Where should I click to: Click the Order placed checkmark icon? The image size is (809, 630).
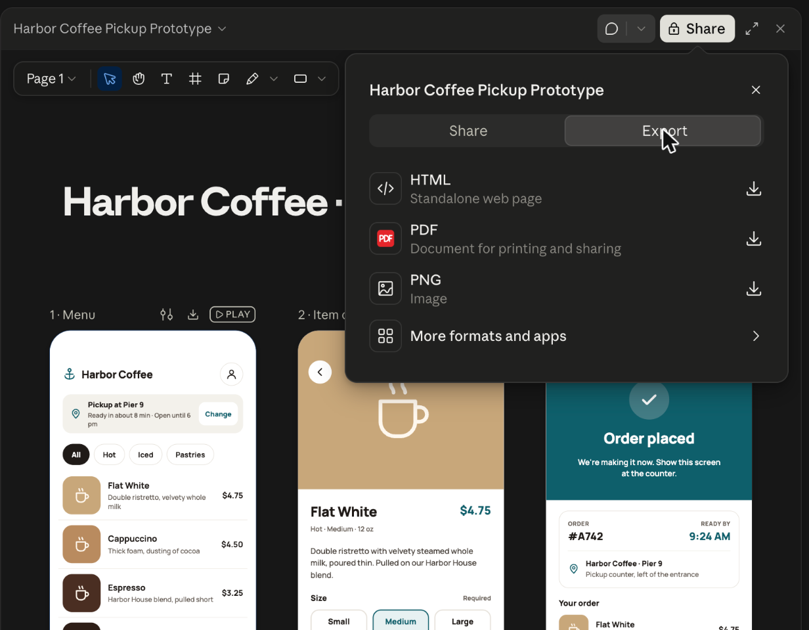pos(649,399)
